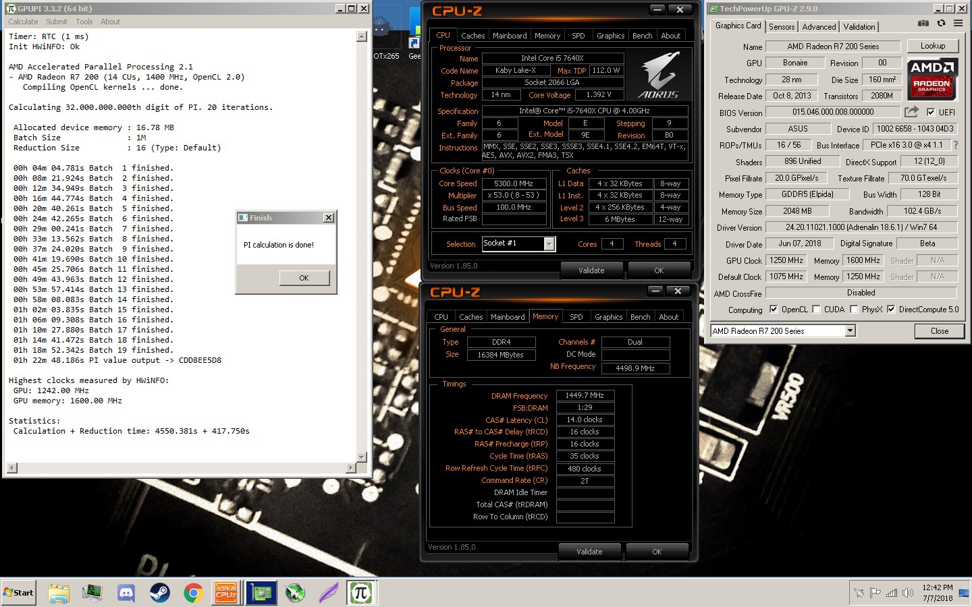
Task: Click Validate in the upper CPU-Z window
Action: tap(591, 270)
